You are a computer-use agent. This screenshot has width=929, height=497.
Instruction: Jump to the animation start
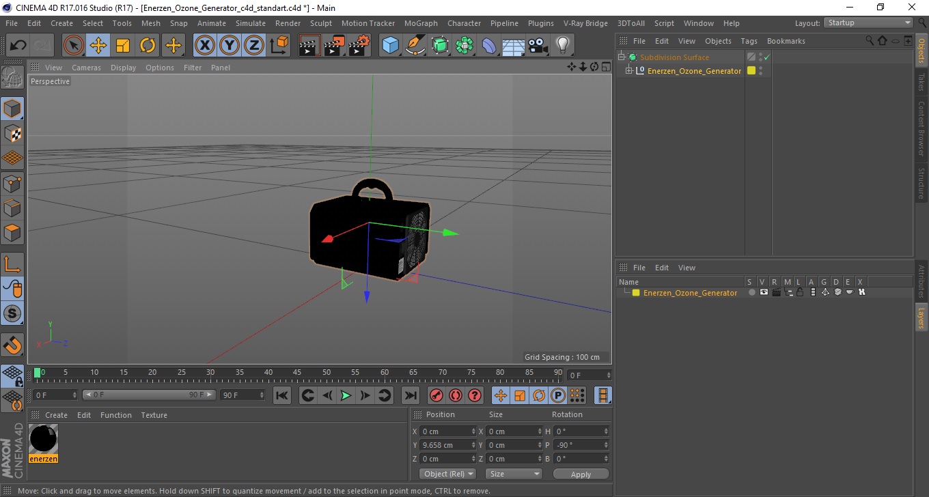coord(282,395)
